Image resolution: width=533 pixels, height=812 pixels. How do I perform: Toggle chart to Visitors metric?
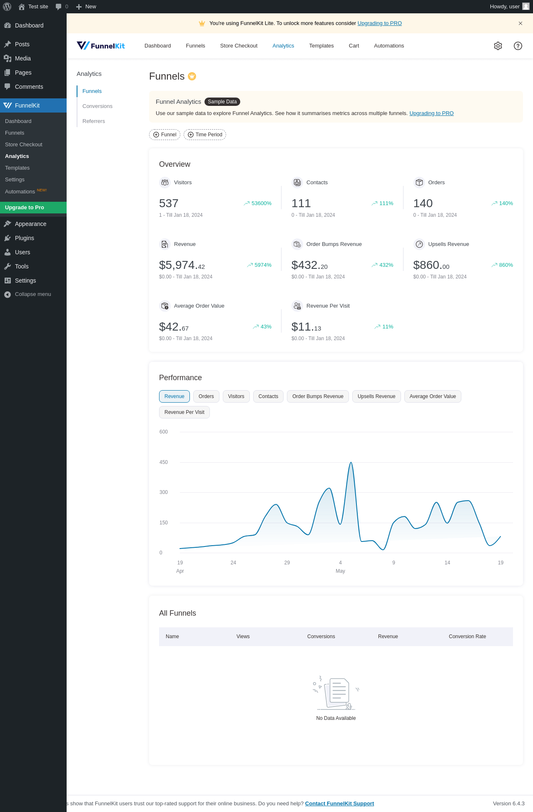point(236,396)
